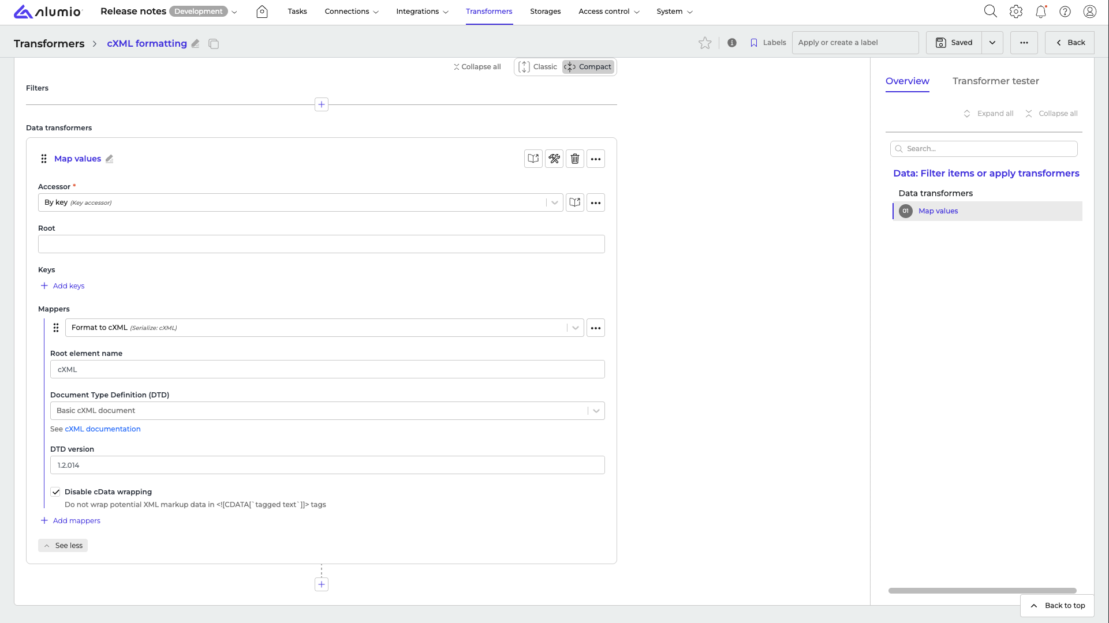Click Back to top button
The height and width of the screenshot is (623, 1109).
tap(1058, 606)
